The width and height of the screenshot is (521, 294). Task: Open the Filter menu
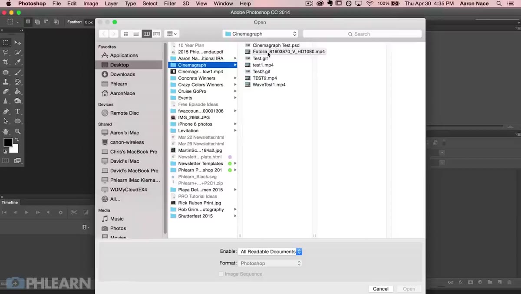170,3
